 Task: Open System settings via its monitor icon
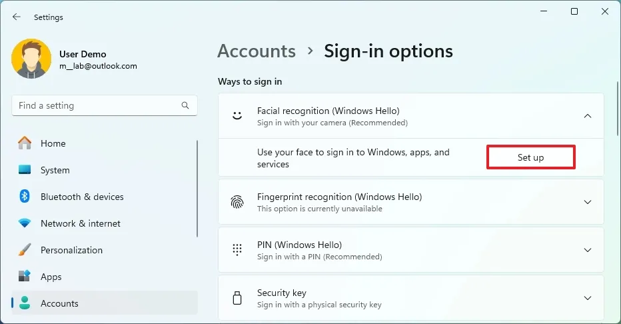tap(25, 170)
